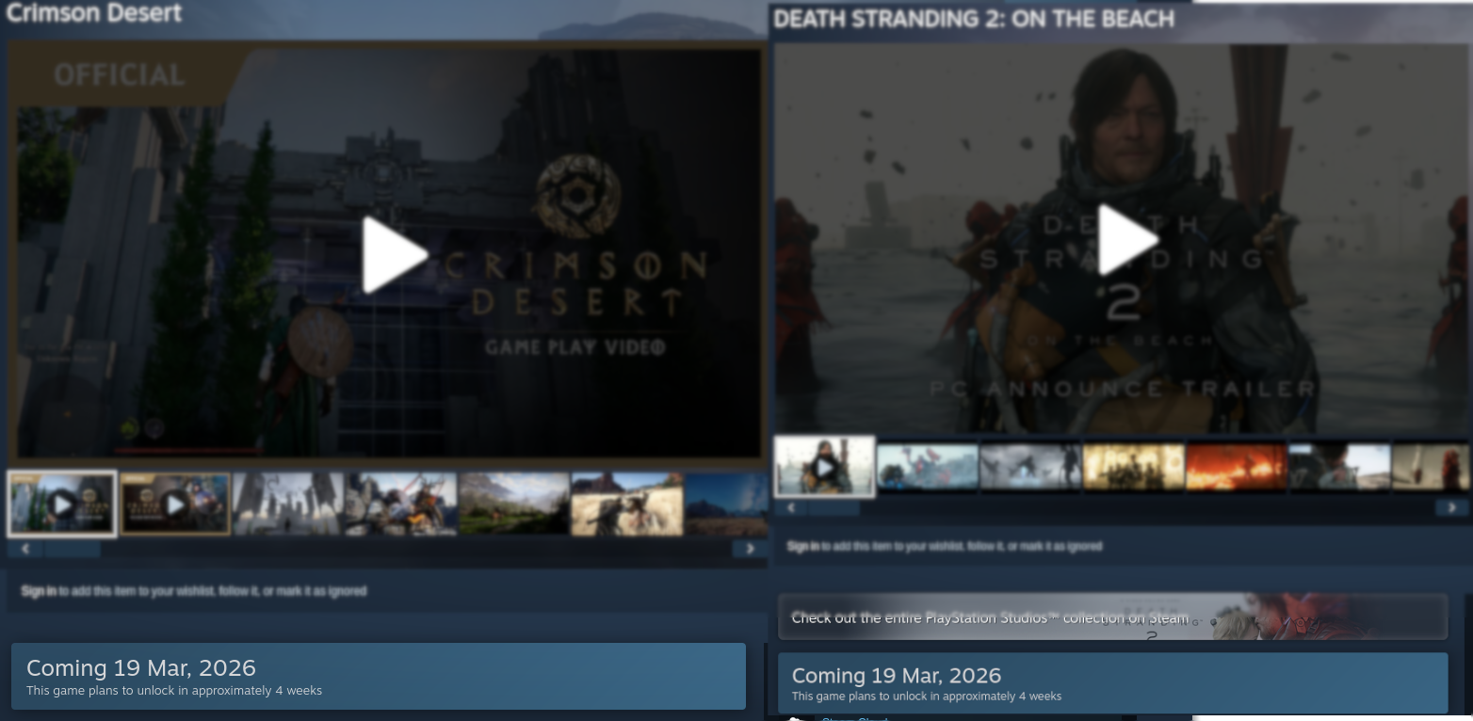Open the PlayStation Studios collection banner

1112,617
